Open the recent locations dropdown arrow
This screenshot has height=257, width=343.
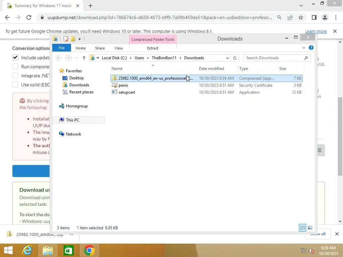click(x=76, y=58)
